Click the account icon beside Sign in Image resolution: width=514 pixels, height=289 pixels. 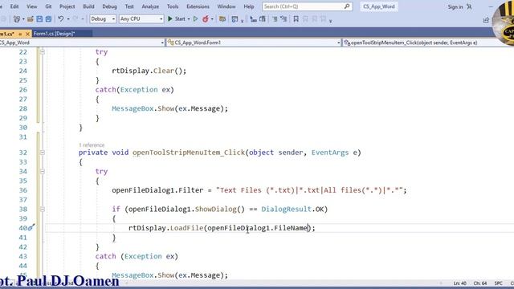[469, 6]
